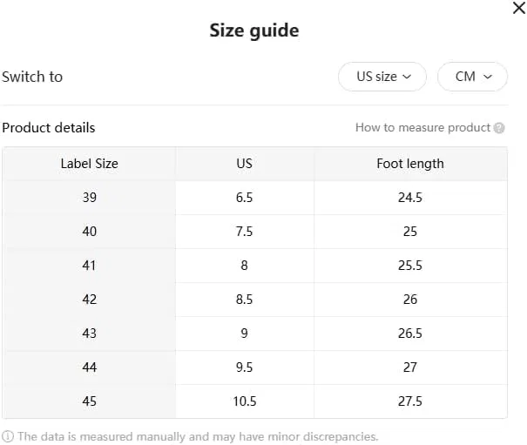This screenshot has width=527, height=445.
Task: Open the US size dropdown
Action: tap(382, 77)
